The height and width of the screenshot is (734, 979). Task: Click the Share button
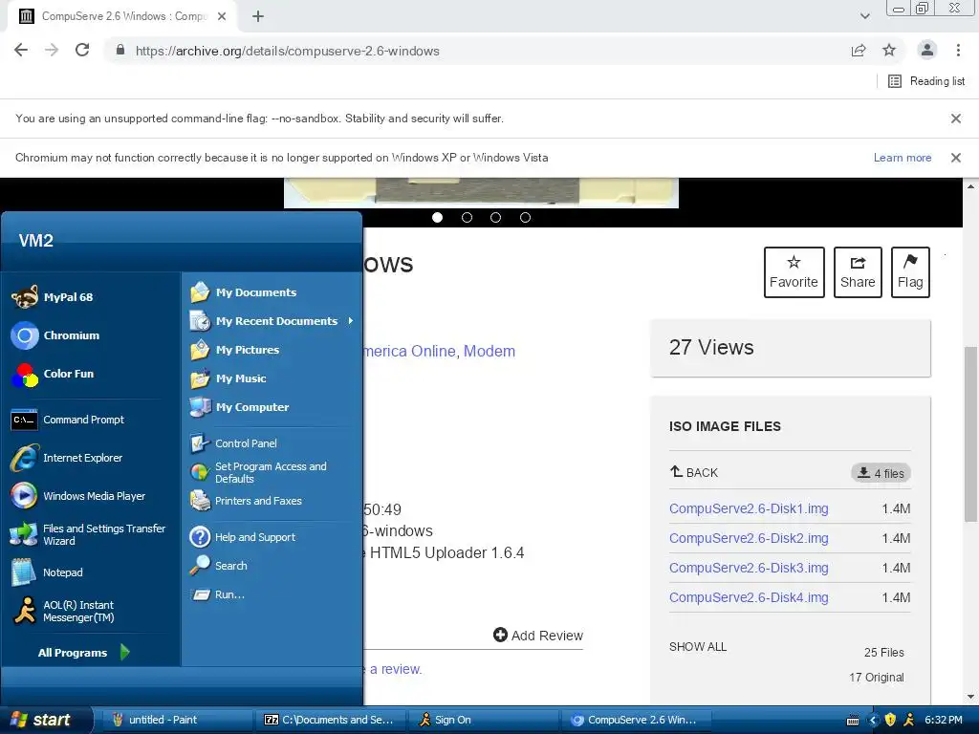tap(858, 272)
